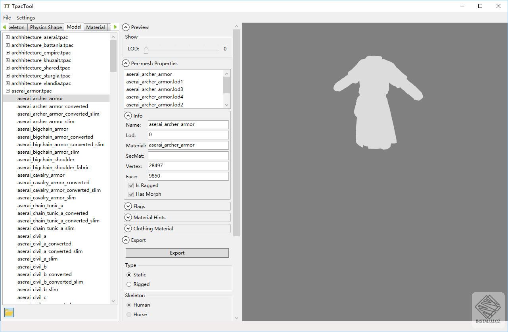508x332 pixels.
Task: Expand the Clothing Material section
Action: pyautogui.click(x=128, y=229)
